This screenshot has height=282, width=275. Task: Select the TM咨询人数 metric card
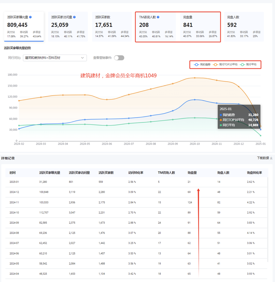(x=156, y=27)
